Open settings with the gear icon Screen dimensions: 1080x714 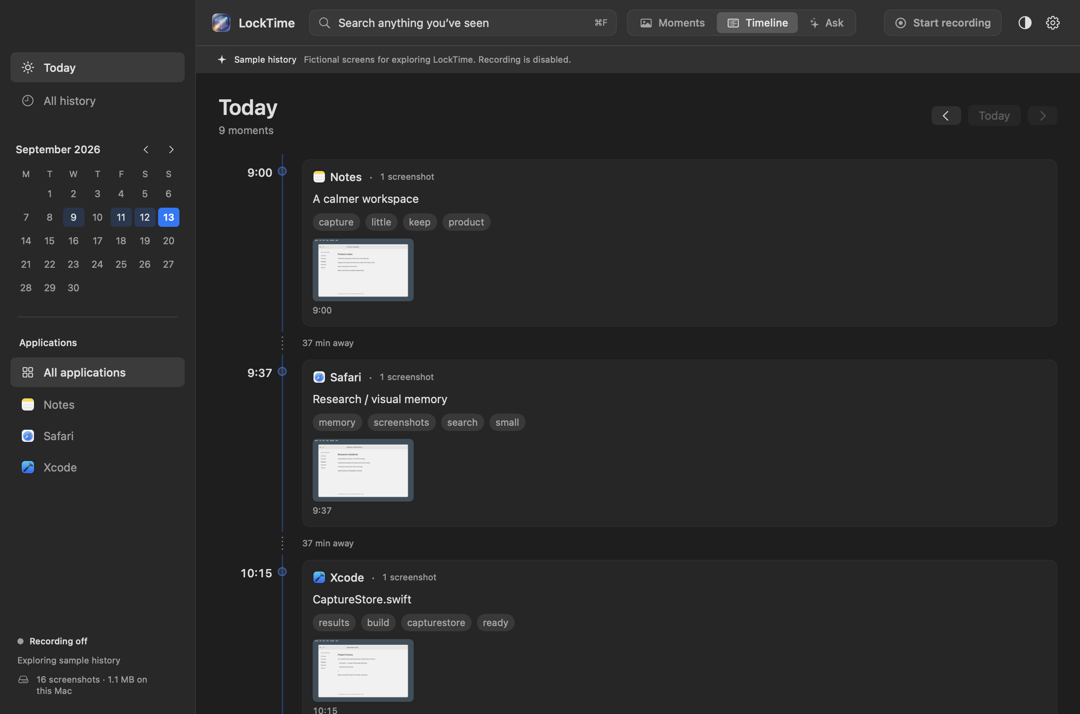coord(1052,23)
